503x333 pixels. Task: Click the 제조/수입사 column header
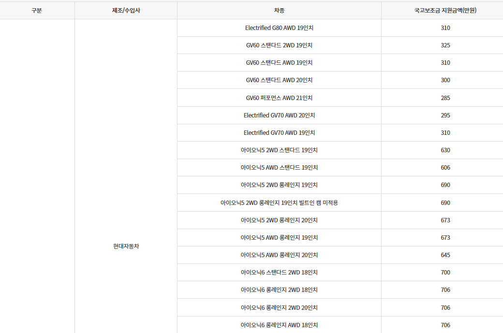(126, 10)
